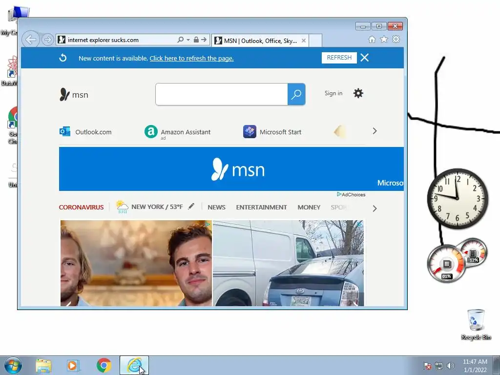
Task: Click the AdChoices label
Action: click(351, 194)
